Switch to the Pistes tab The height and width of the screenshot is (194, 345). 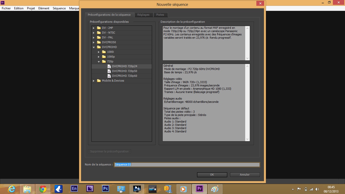[x=160, y=15]
